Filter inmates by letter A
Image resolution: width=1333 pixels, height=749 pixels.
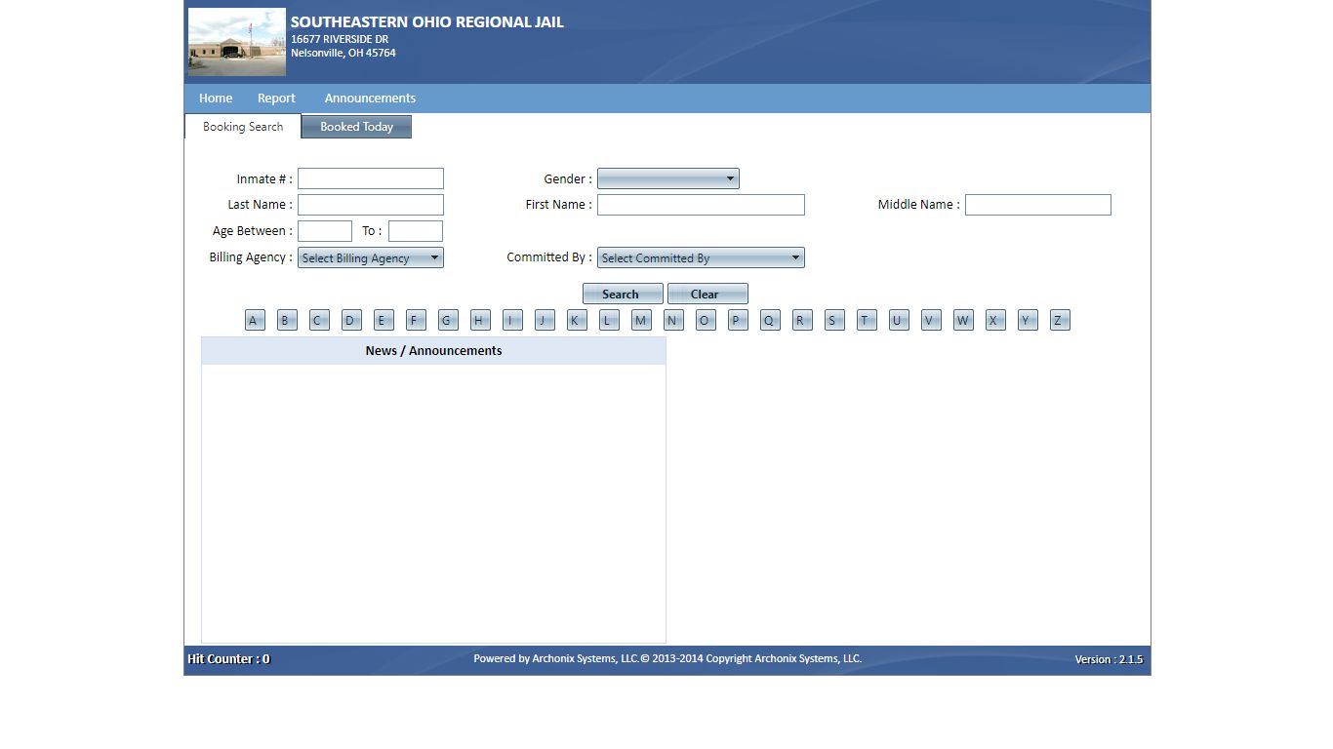pyautogui.click(x=255, y=320)
